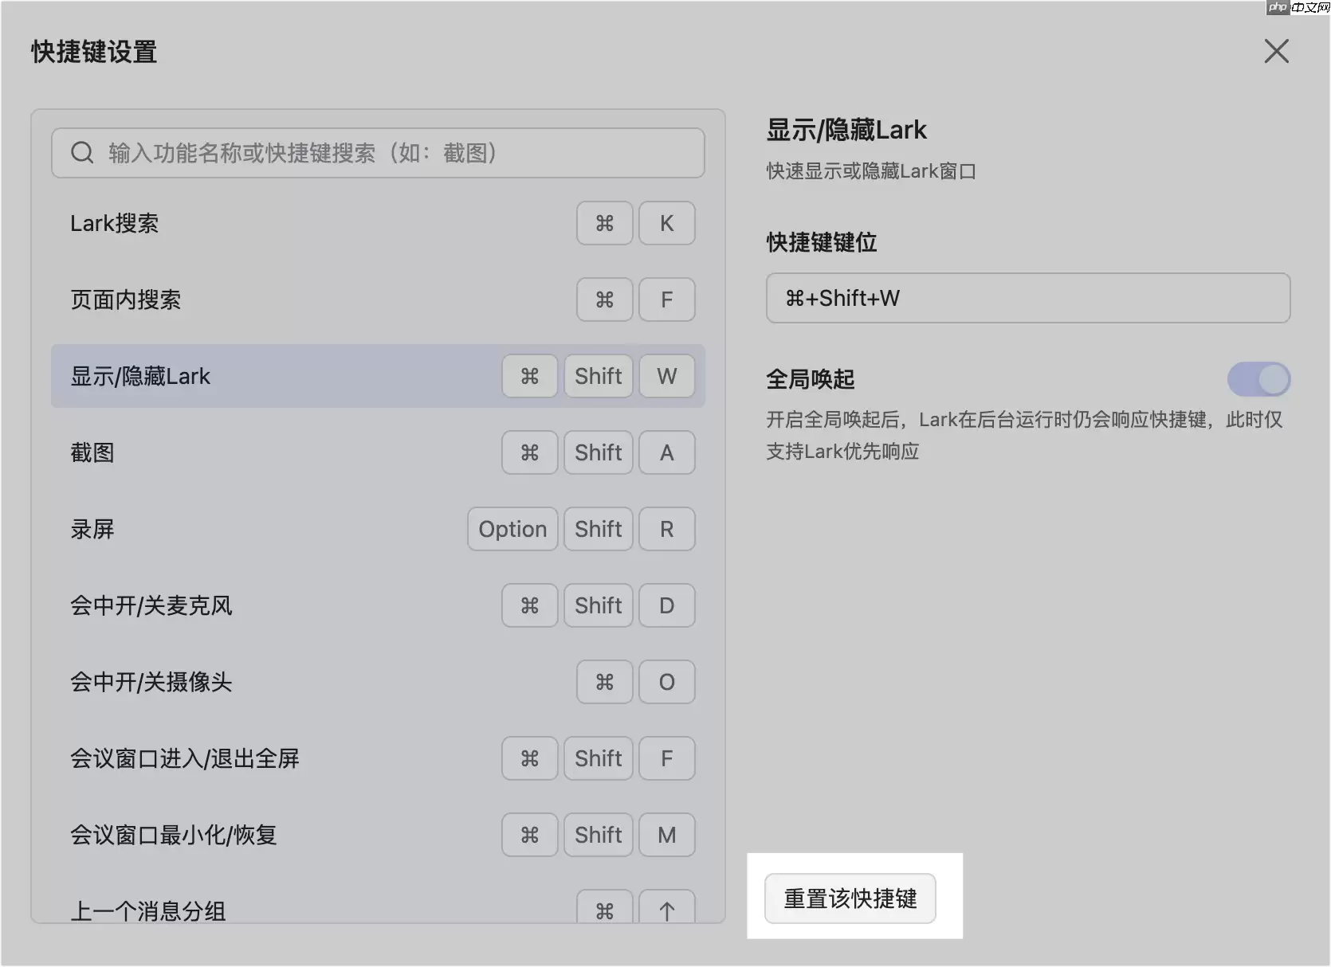The image size is (1331, 967).
Task: Select the 会中开/关麦克风 shortcut row
Action: (x=239, y=605)
